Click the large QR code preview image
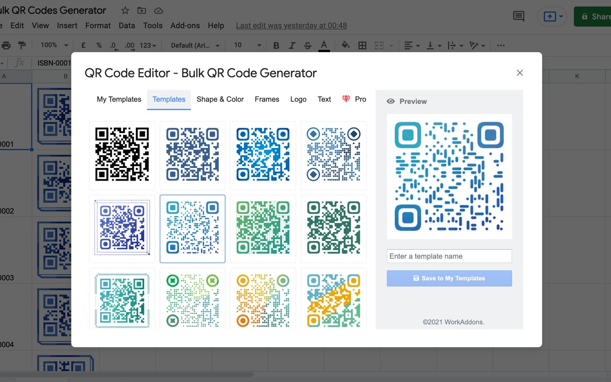The height and width of the screenshot is (382, 611). click(449, 176)
